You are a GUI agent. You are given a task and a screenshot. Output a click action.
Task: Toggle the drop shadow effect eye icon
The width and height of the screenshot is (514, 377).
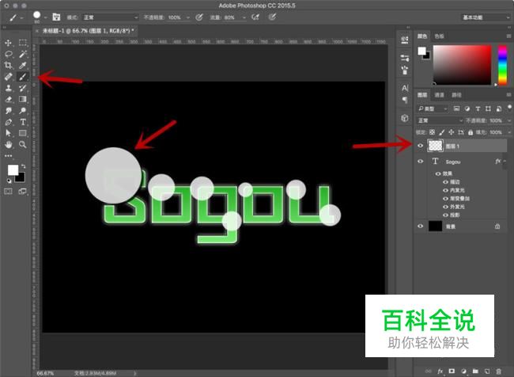pyautogui.click(x=445, y=215)
